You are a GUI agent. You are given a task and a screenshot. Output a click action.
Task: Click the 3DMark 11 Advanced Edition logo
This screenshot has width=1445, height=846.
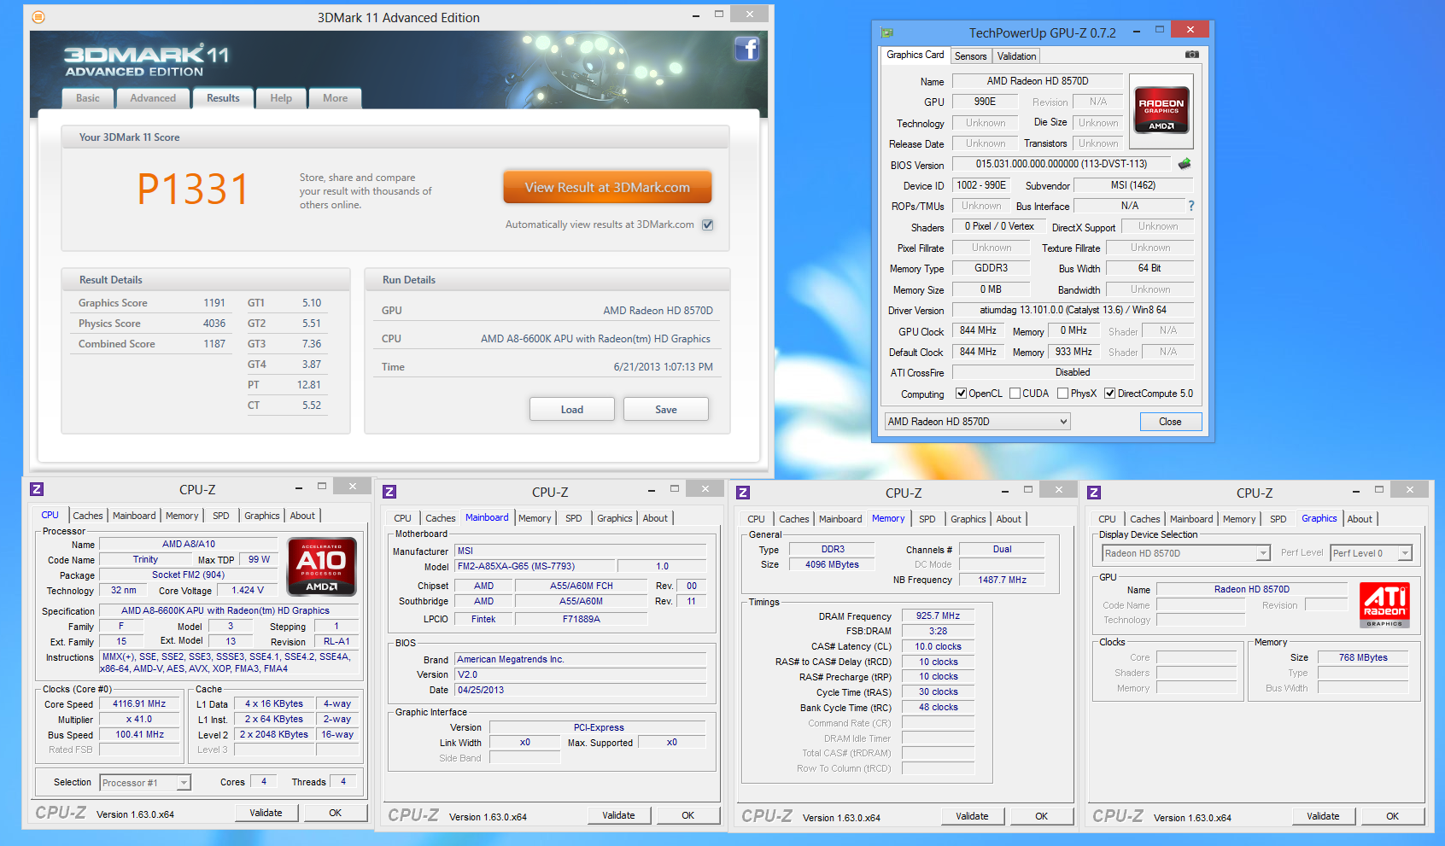click(x=147, y=61)
